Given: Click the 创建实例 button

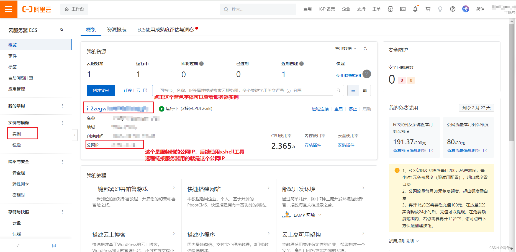Looking at the screenshot, I should 101,91.
